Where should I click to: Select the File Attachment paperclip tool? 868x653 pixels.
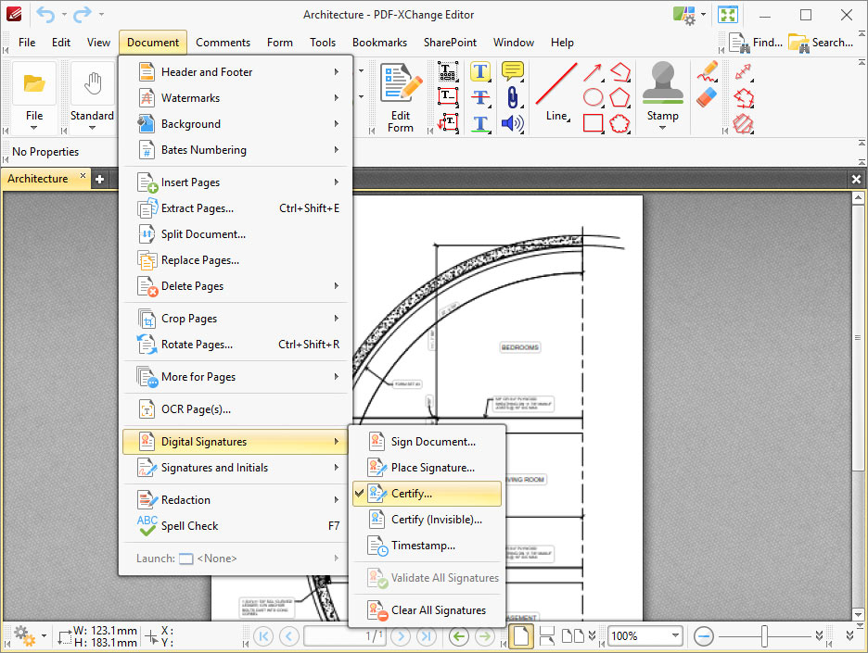(x=513, y=97)
